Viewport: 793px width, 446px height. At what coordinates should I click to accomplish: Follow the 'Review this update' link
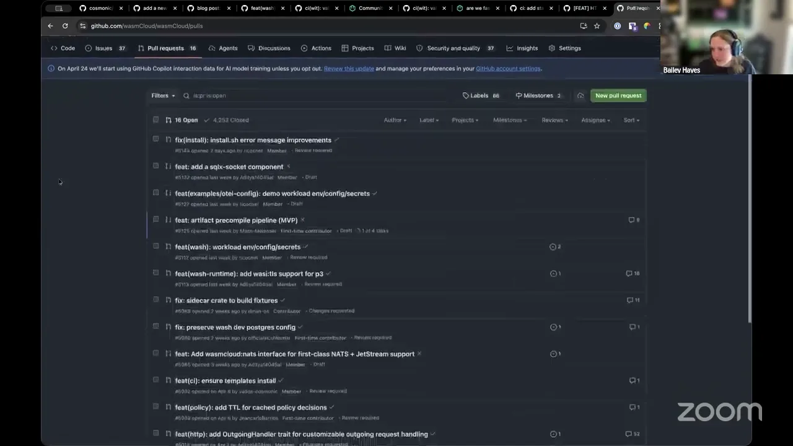click(349, 69)
